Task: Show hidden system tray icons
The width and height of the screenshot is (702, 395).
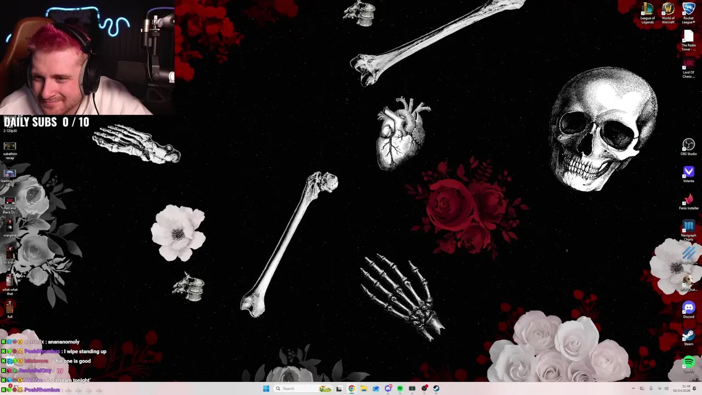Action: [x=633, y=388]
